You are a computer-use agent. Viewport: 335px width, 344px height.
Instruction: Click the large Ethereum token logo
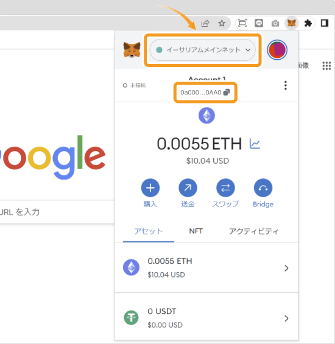pos(206,116)
